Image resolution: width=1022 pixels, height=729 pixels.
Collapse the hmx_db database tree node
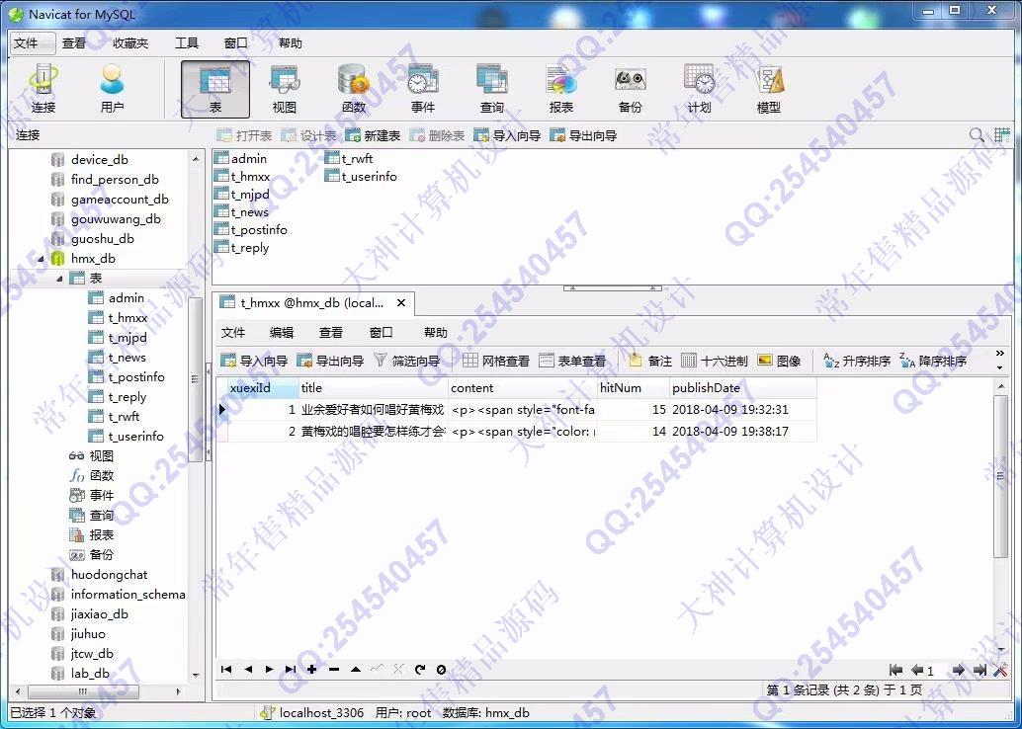pyautogui.click(x=42, y=259)
